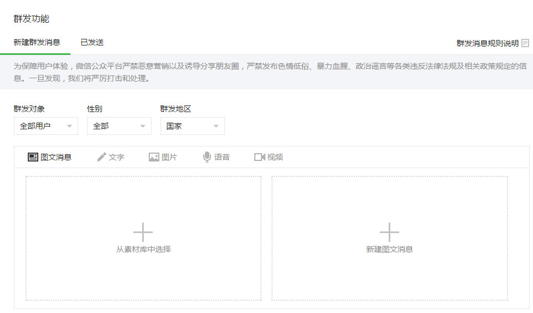Open the rules document icon beside 群发消息规则说明
533x313 pixels.
525,43
